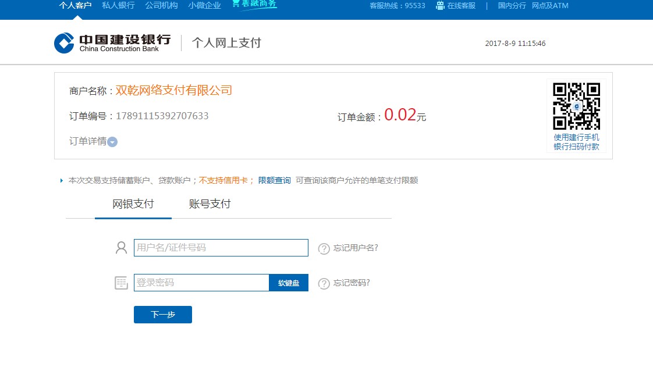Open 私人银行 in top navigation
This screenshot has height=385, width=653.
point(118,5)
